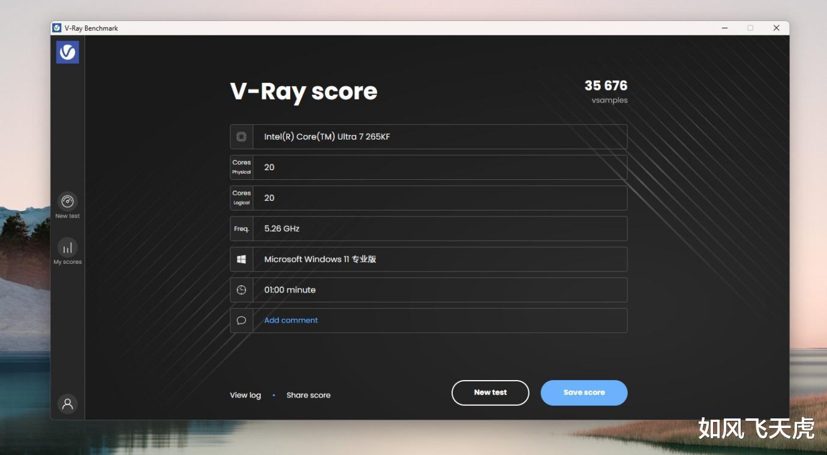Click the white-outlined New test button
Viewport: 827px width, 455px height.
[x=491, y=393]
